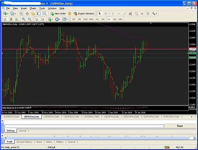
Task: Expand the New Chart dropdown arrow
Action: [8, 14]
